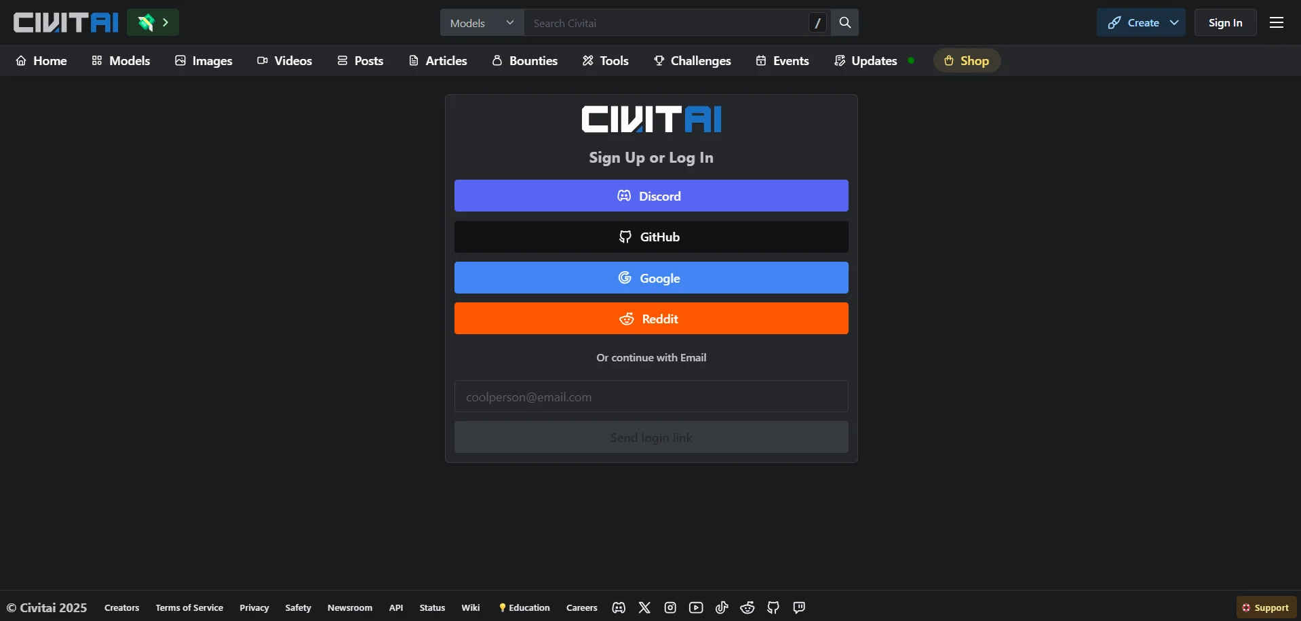Open the Reddit footer icon
The image size is (1301, 621).
pyautogui.click(x=747, y=607)
